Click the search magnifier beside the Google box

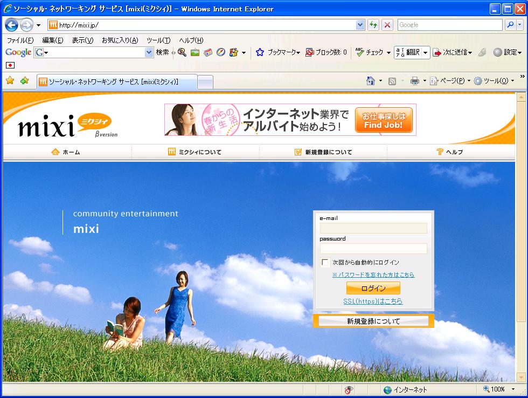pyautogui.click(x=511, y=25)
